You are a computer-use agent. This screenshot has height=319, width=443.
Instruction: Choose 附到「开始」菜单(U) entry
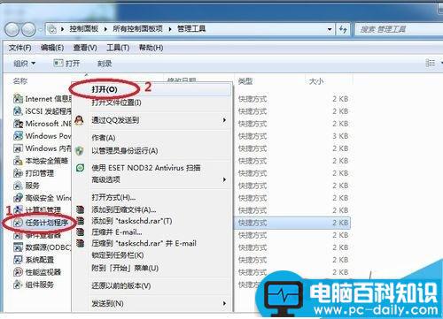125,268
